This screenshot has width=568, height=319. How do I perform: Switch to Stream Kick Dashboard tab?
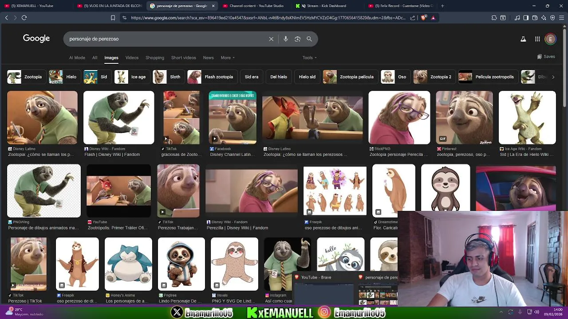click(326, 6)
